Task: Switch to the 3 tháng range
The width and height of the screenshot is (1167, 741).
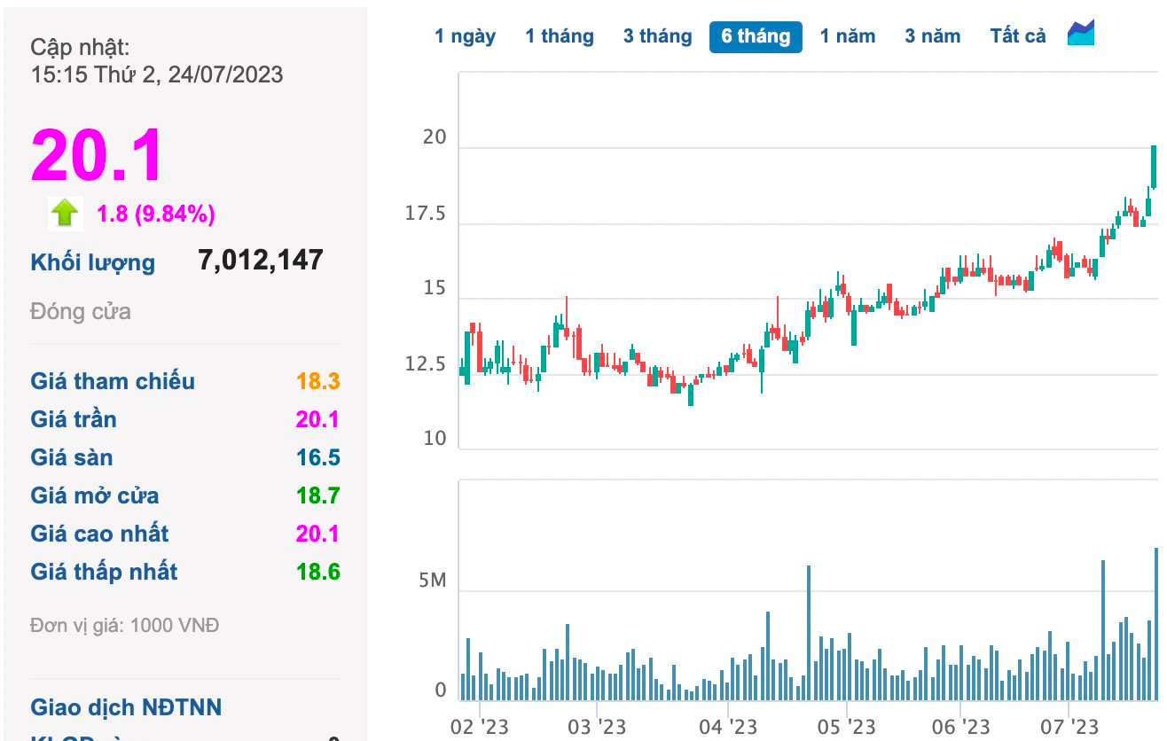Action: tap(657, 36)
